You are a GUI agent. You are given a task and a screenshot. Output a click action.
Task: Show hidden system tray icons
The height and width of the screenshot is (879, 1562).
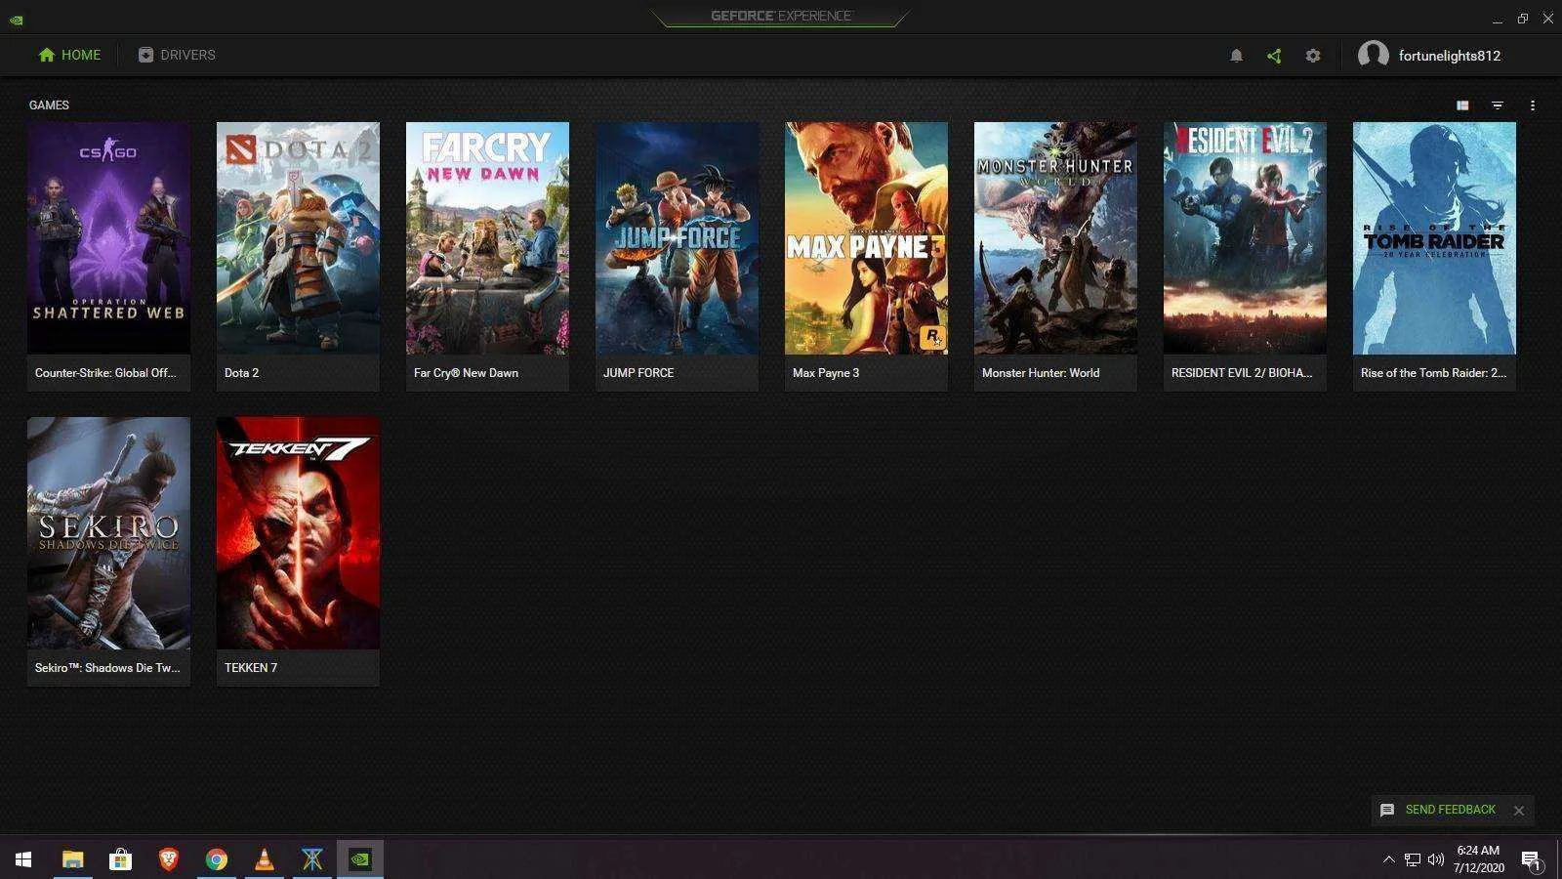click(x=1388, y=859)
